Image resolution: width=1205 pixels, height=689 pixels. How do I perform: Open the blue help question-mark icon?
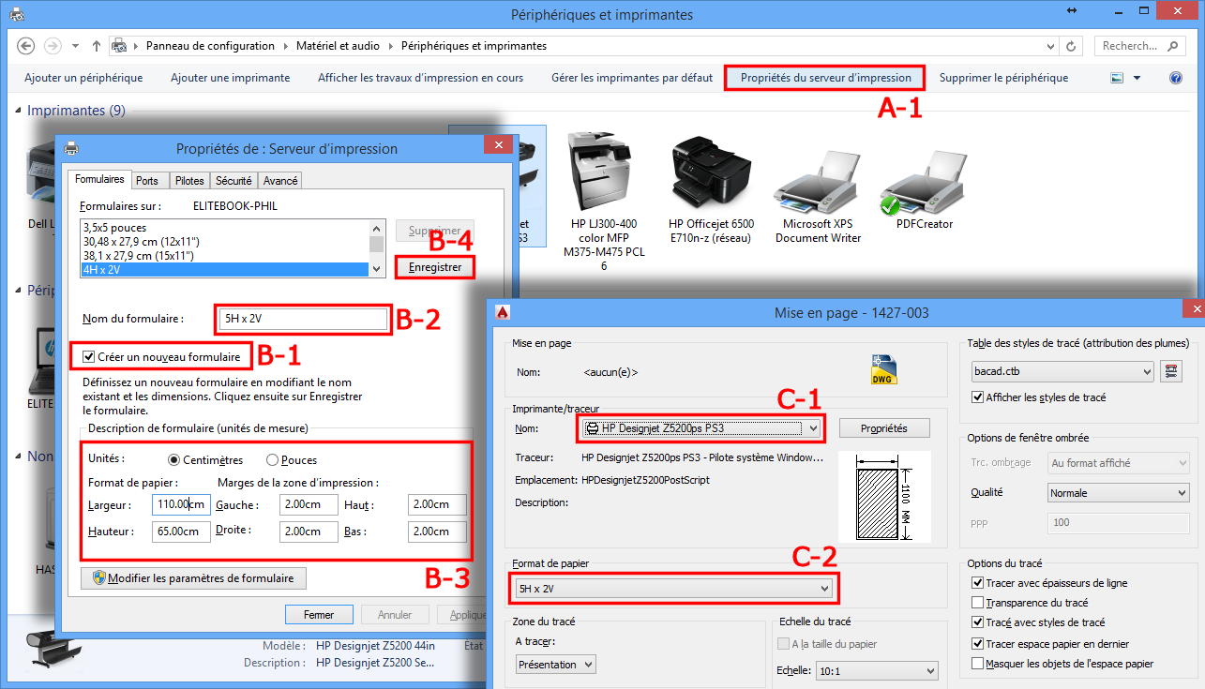click(1176, 78)
